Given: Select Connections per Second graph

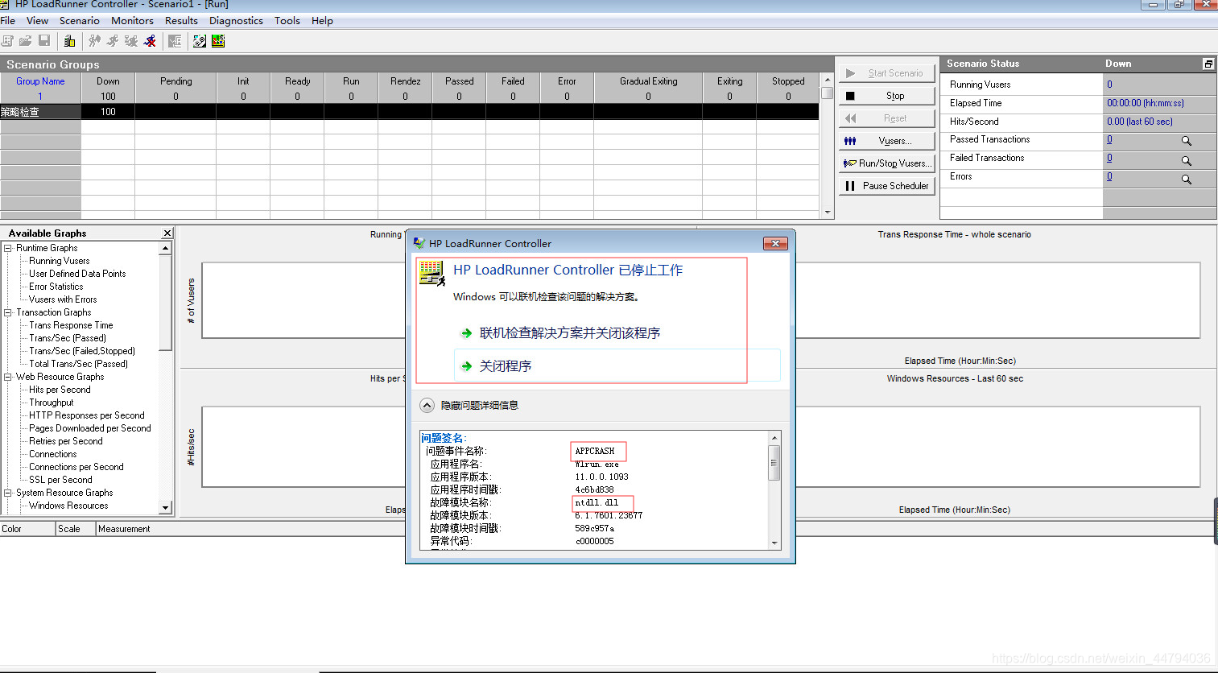Looking at the screenshot, I should point(76,467).
